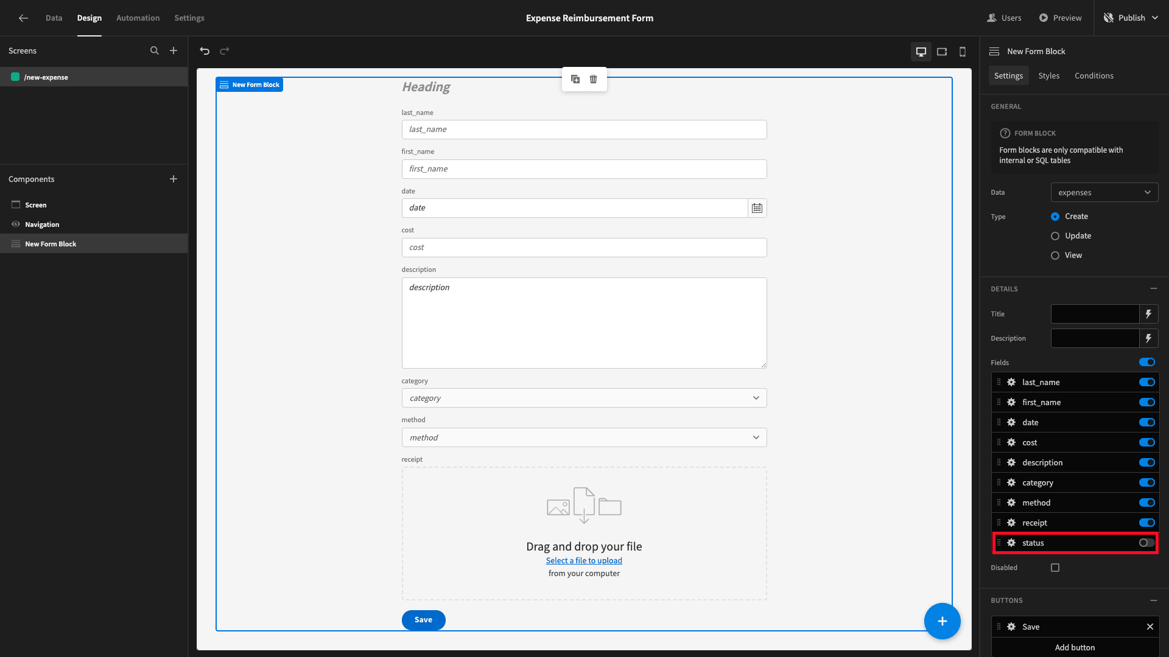The height and width of the screenshot is (657, 1169).
Task: Collapse the Buttons section
Action: (1153, 600)
